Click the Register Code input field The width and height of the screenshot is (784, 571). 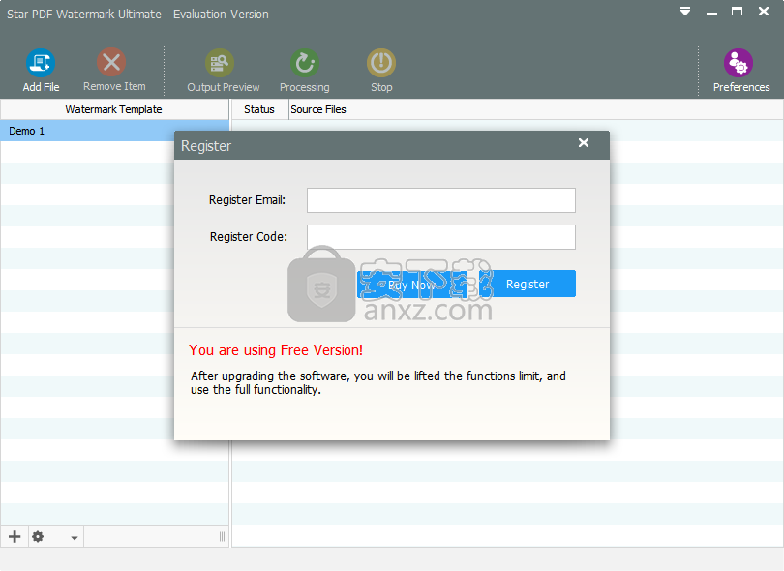coord(441,237)
